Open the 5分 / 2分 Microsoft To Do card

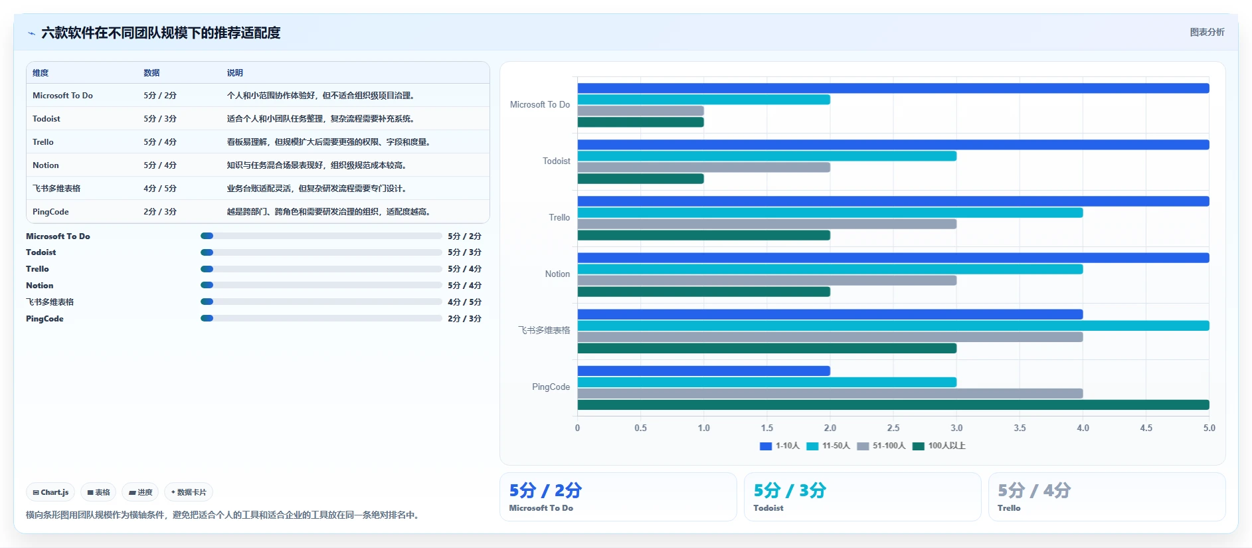pyautogui.click(x=618, y=497)
